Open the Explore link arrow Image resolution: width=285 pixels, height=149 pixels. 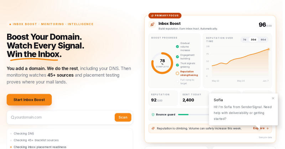(268, 128)
